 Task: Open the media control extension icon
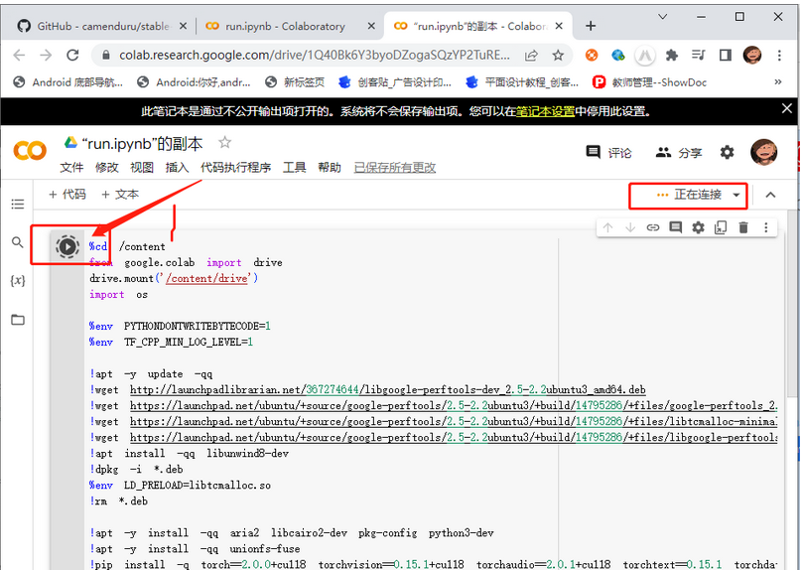pos(699,56)
